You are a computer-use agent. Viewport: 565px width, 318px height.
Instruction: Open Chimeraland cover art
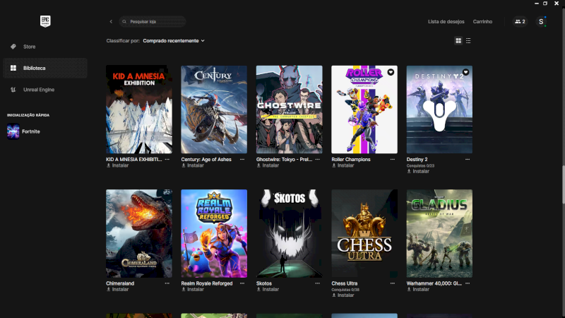tap(139, 234)
